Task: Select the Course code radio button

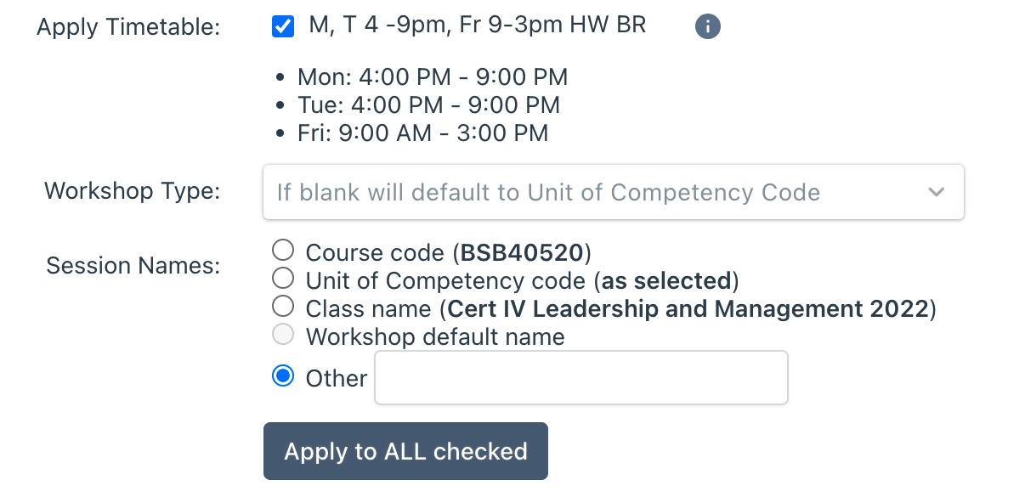Action: (x=283, y=251)
